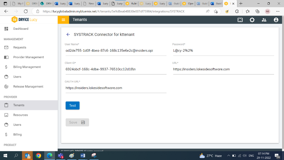284x160 pixels.
Task: Switch to the Oper browser tab
Action: click(188, 3)
